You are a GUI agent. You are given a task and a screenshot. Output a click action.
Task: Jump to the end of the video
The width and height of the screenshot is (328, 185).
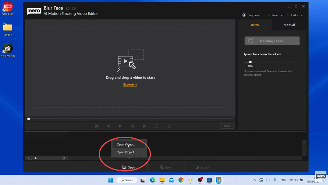point(144,126)
